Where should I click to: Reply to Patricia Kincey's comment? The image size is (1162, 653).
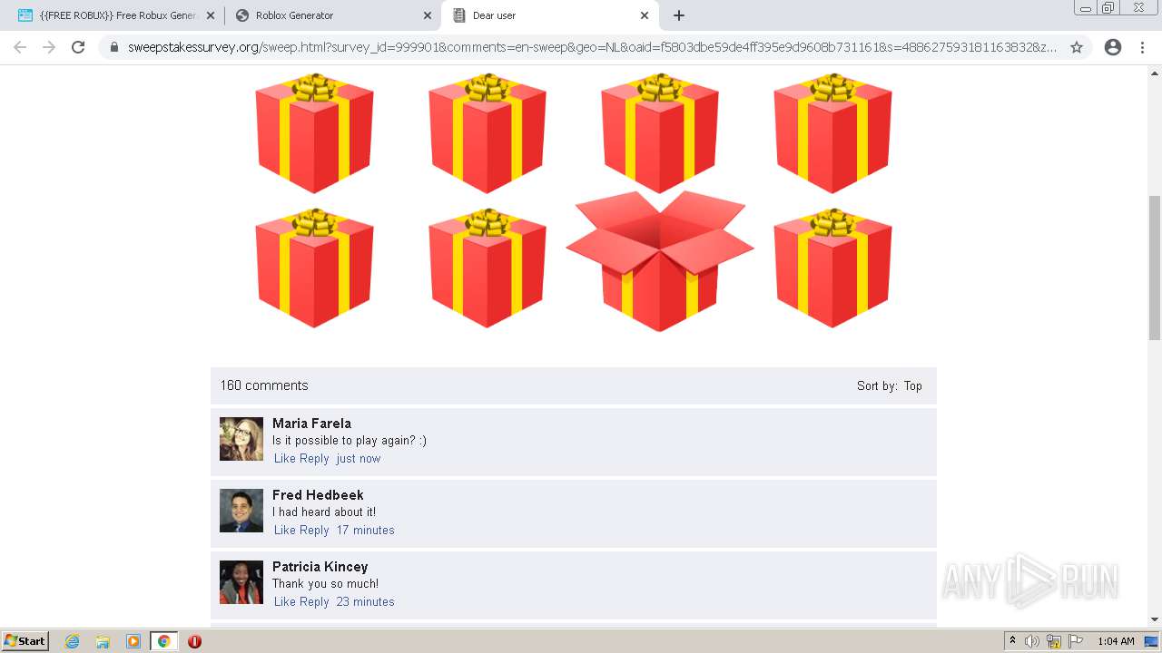314,602
